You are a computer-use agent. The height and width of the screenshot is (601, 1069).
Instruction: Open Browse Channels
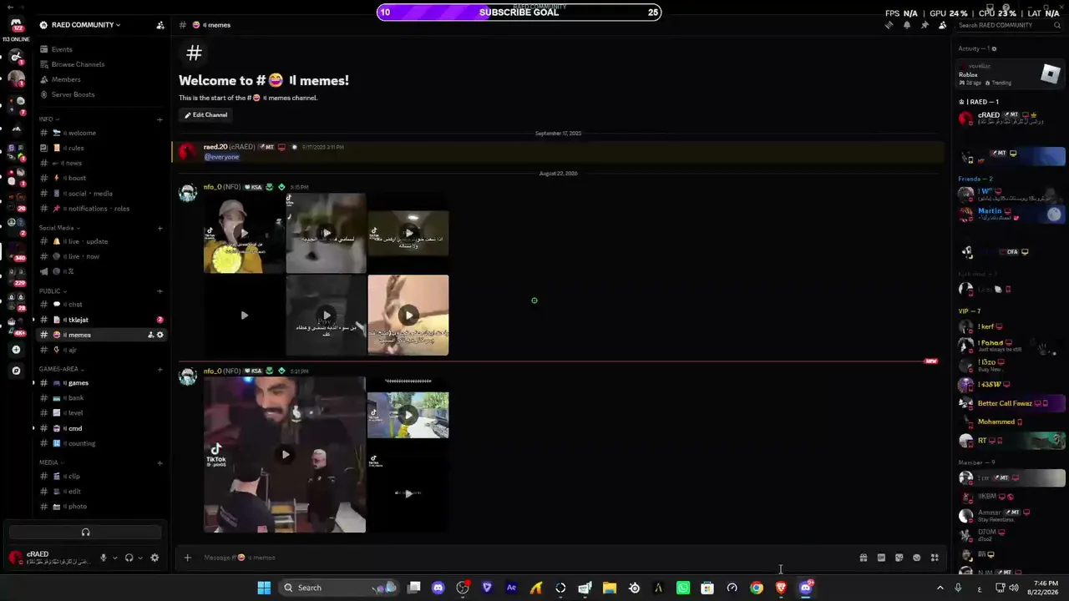pos(78,64)
